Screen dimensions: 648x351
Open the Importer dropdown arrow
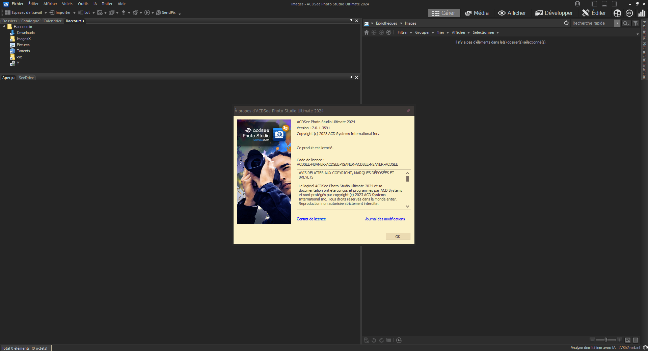(x=74, y=13)
